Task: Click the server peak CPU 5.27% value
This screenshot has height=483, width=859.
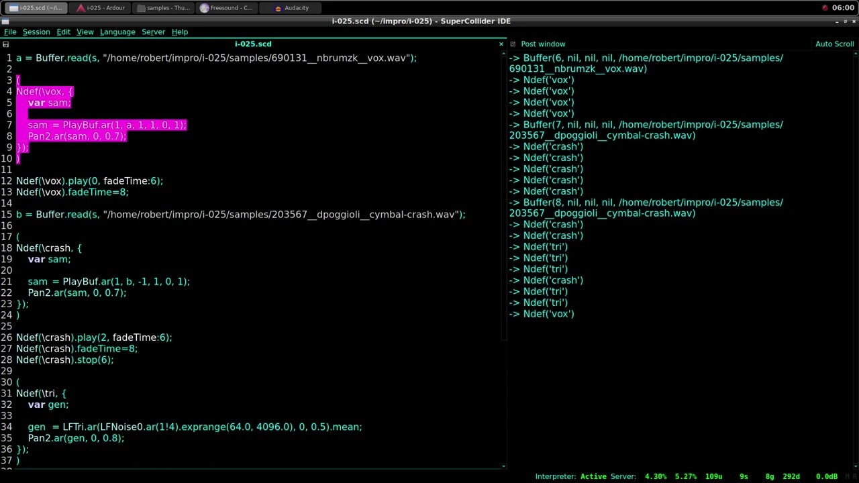Action: coord(686,476)
